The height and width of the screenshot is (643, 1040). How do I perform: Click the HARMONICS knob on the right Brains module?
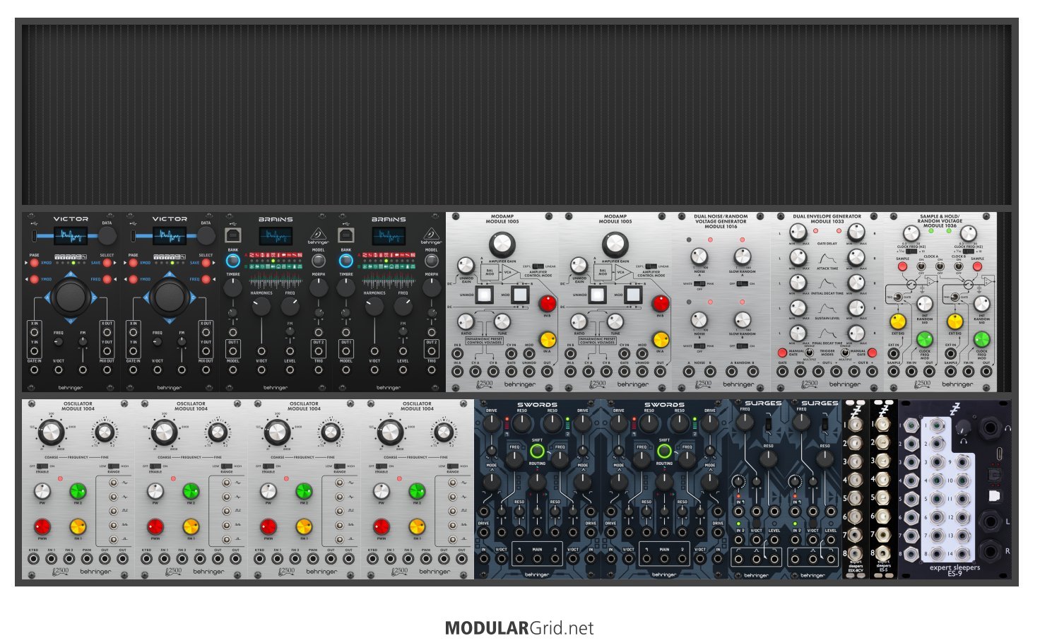(x=374, y=306)
